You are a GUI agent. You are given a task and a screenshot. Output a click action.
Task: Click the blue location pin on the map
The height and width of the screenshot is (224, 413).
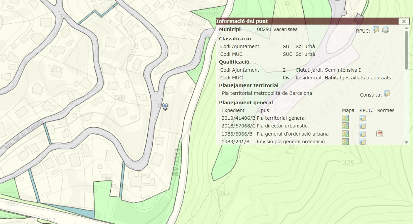(x=165, y=107)
